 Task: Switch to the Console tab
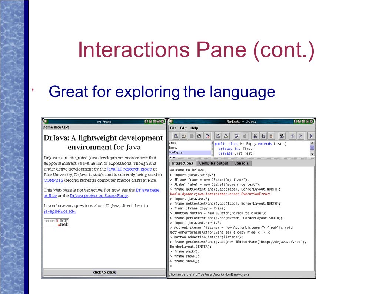point(241,163)
